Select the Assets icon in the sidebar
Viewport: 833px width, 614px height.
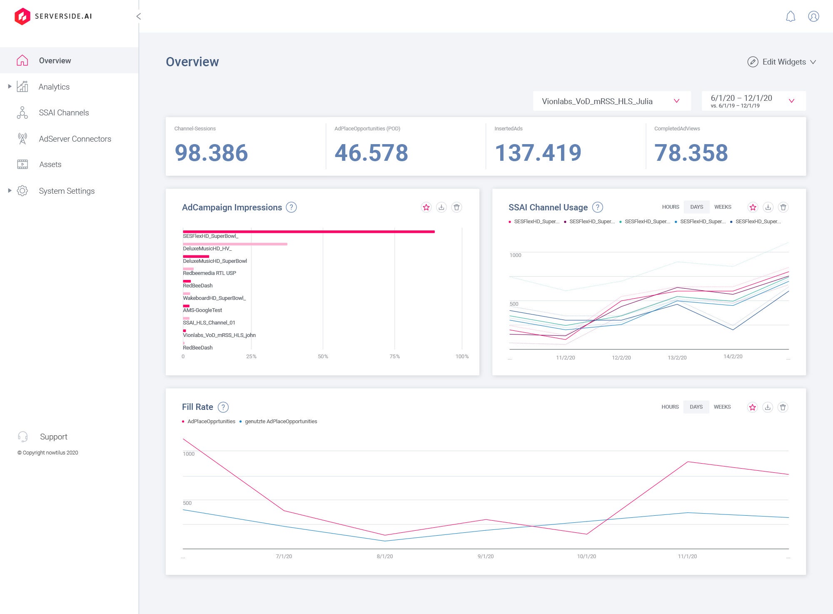coord(23,164)
